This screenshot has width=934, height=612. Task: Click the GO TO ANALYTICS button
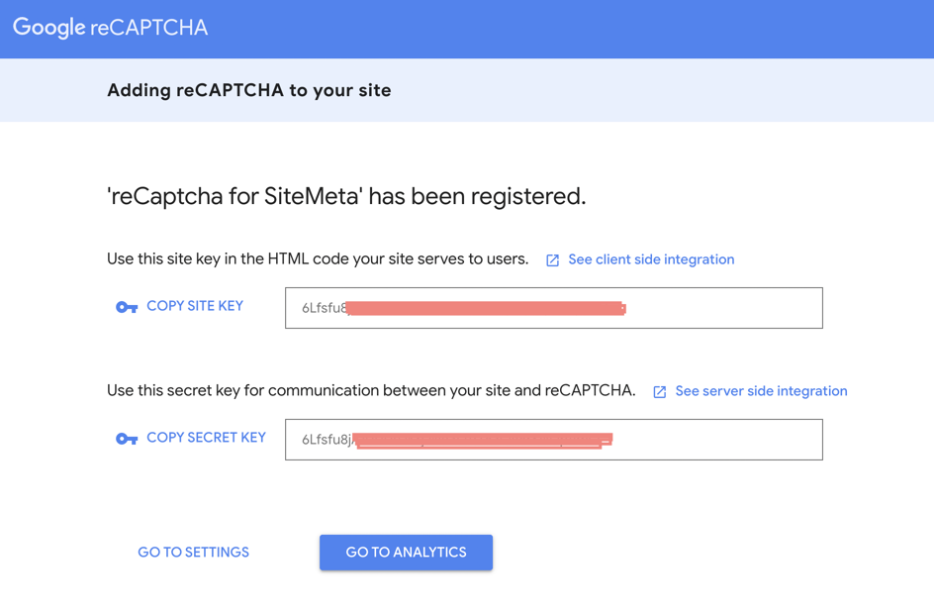[407, 553]
